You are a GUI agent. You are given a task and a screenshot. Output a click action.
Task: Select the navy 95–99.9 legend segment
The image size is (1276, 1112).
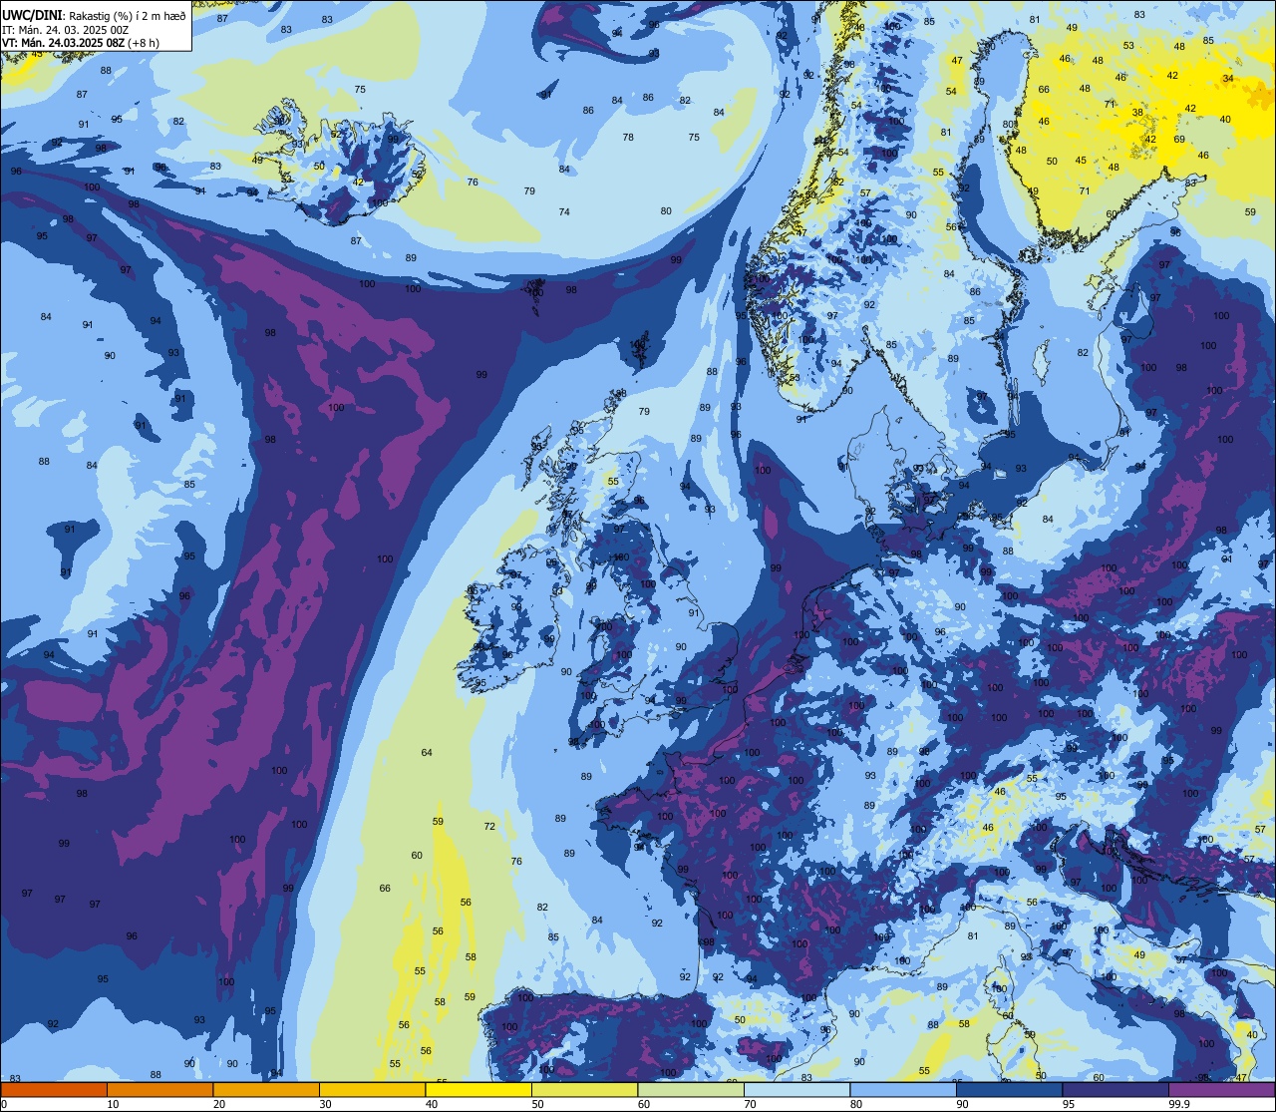pyautogui.click(x=1116, y=1090)
